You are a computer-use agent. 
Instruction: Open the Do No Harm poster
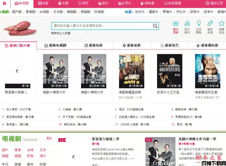(x=208, y=71)
